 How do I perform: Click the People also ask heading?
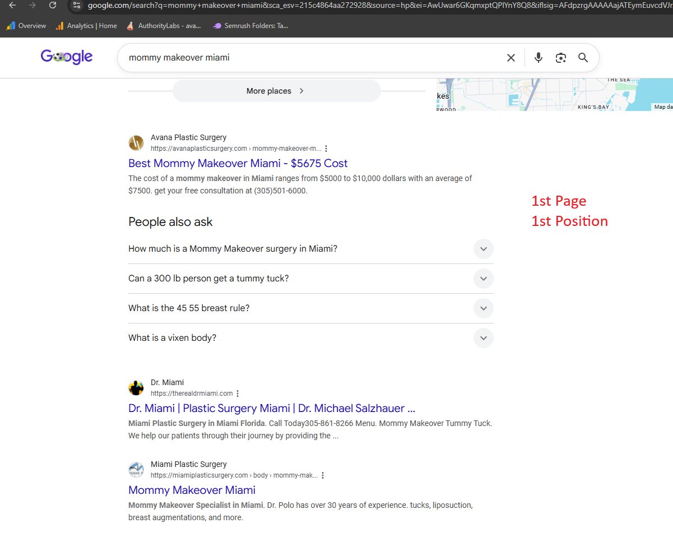click(170, 222)
